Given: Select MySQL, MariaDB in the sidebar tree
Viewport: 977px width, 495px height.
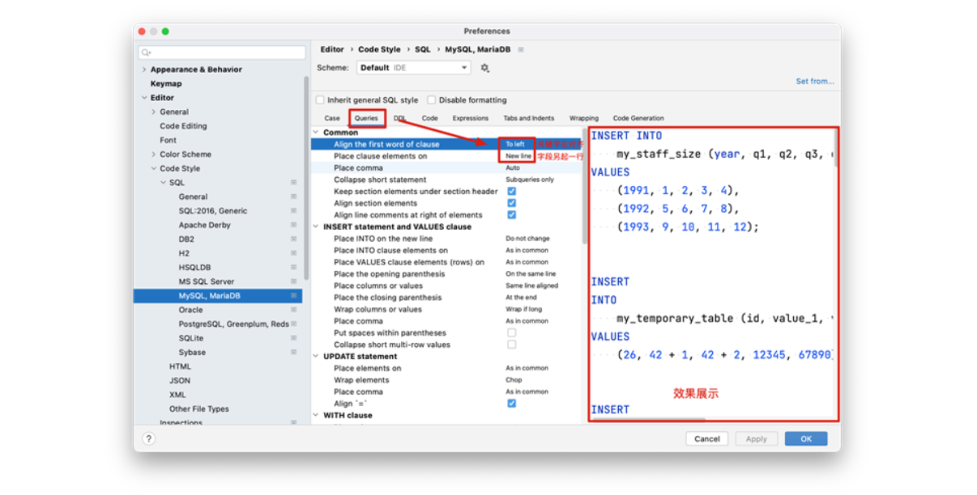Looking at the screenshot, I should click(x=218, y=296).
